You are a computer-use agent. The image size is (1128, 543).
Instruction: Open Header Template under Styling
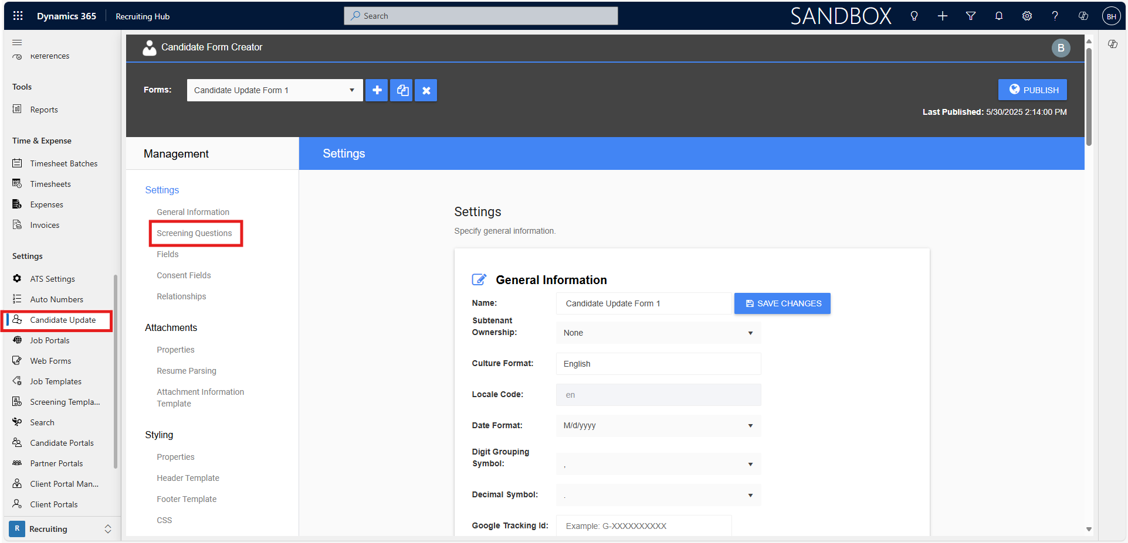[188, 478]
